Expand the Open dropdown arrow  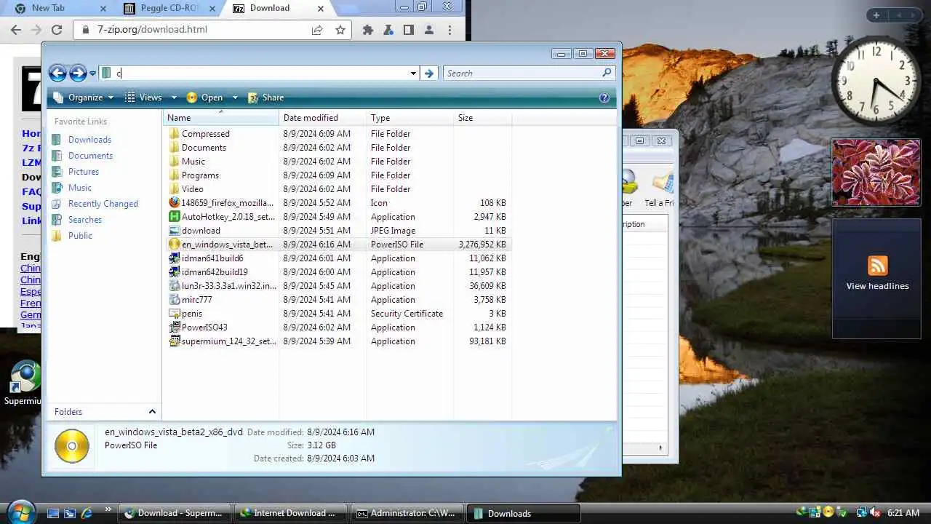pyautogui.click(x=235, y=98)
